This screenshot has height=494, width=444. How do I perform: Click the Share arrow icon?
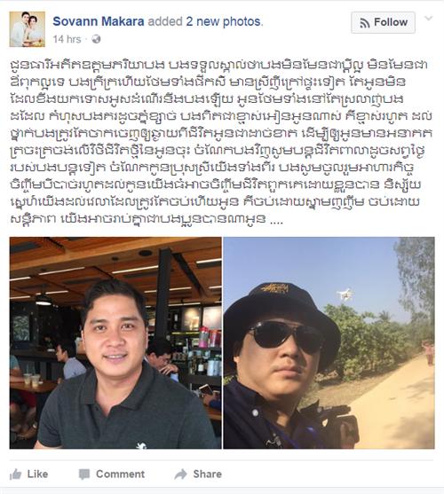[180, 474]
